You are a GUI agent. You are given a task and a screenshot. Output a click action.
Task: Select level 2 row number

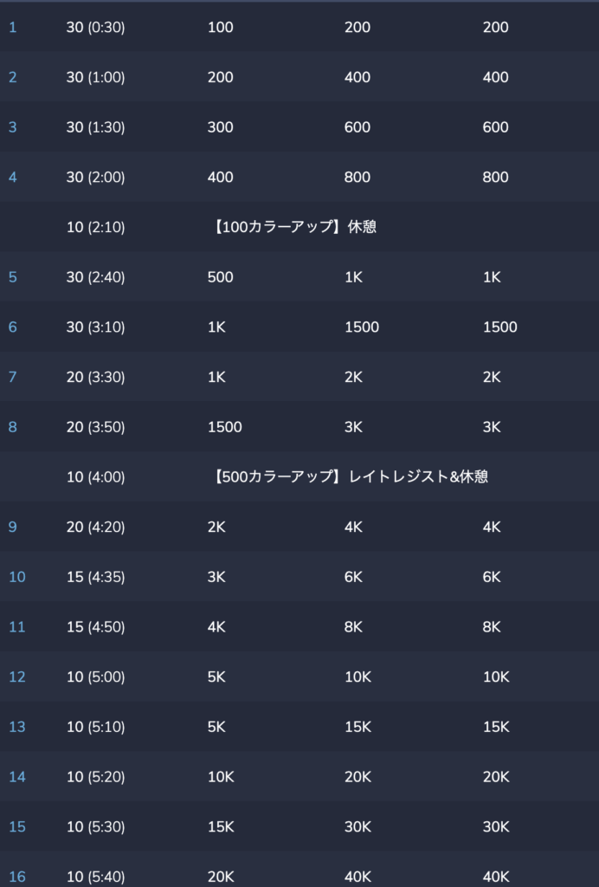12,77
